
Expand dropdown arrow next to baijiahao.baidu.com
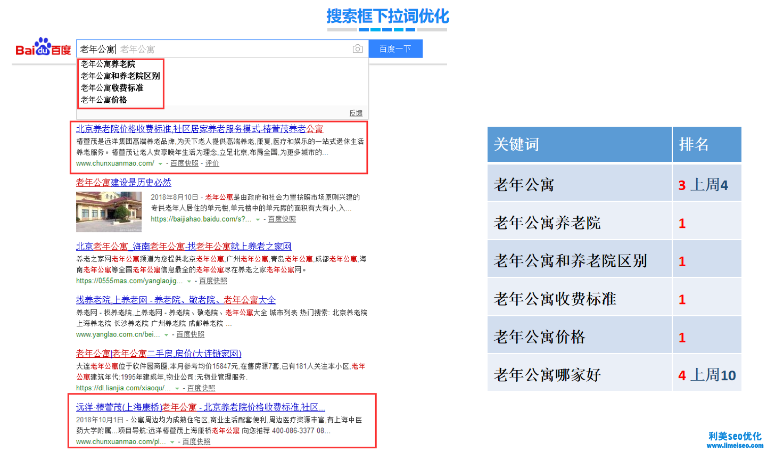point(258,219)
